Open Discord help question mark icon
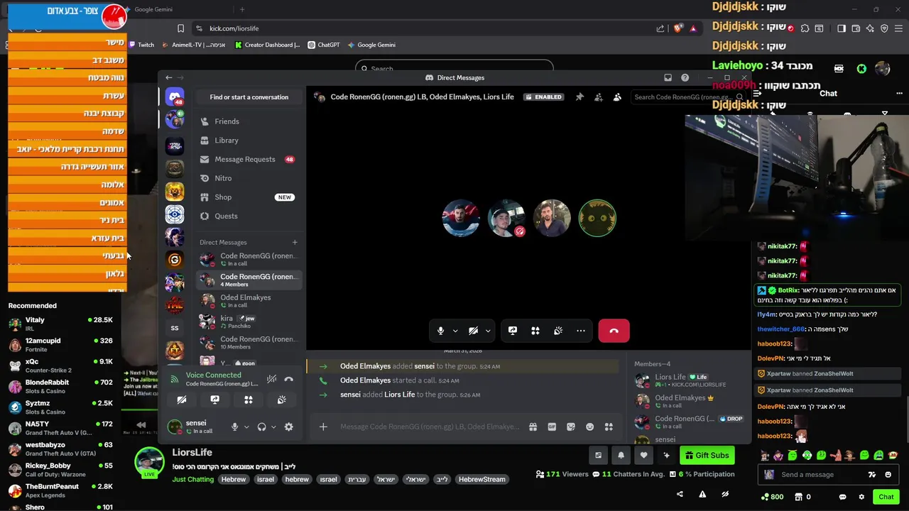909x511 pixels. tap(685, 77)
